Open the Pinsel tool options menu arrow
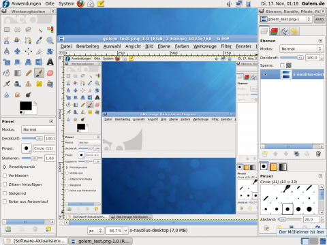Screen dimensions: 327x245 [51, 121]
